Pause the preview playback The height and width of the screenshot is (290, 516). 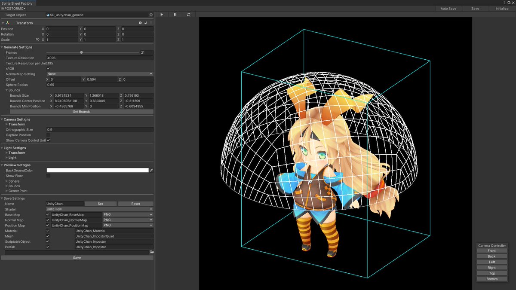pyautogui.click(x=175, y=15)
